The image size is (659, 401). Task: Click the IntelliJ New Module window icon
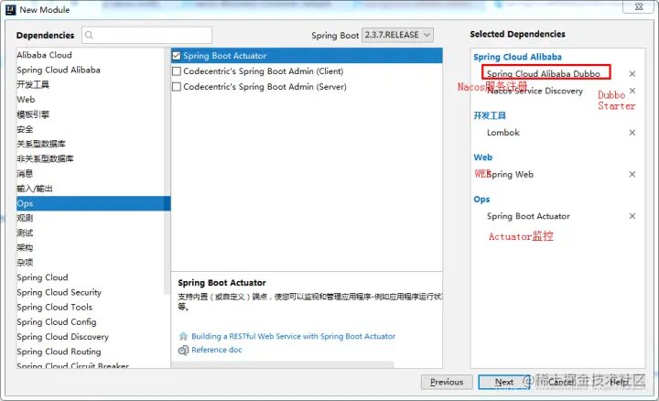(x=10, y=10)
